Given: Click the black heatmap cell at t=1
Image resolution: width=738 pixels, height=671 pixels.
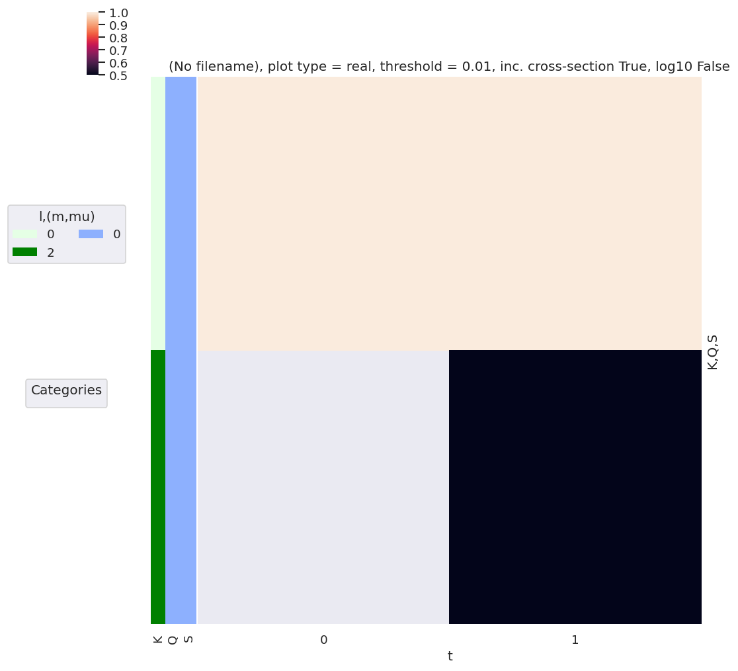Looking at the screenshot, I should (575, 487).
